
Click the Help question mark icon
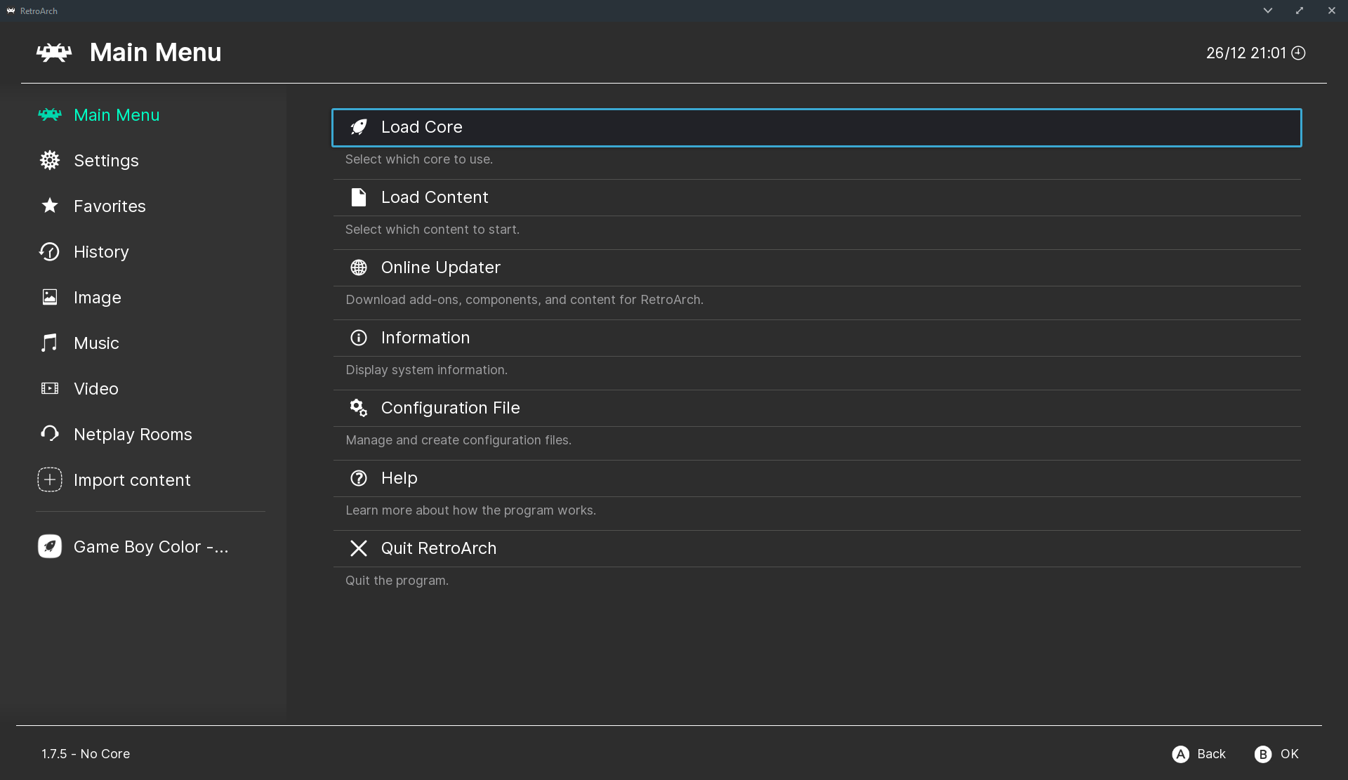pyautogui.click(x=359, y=478)
